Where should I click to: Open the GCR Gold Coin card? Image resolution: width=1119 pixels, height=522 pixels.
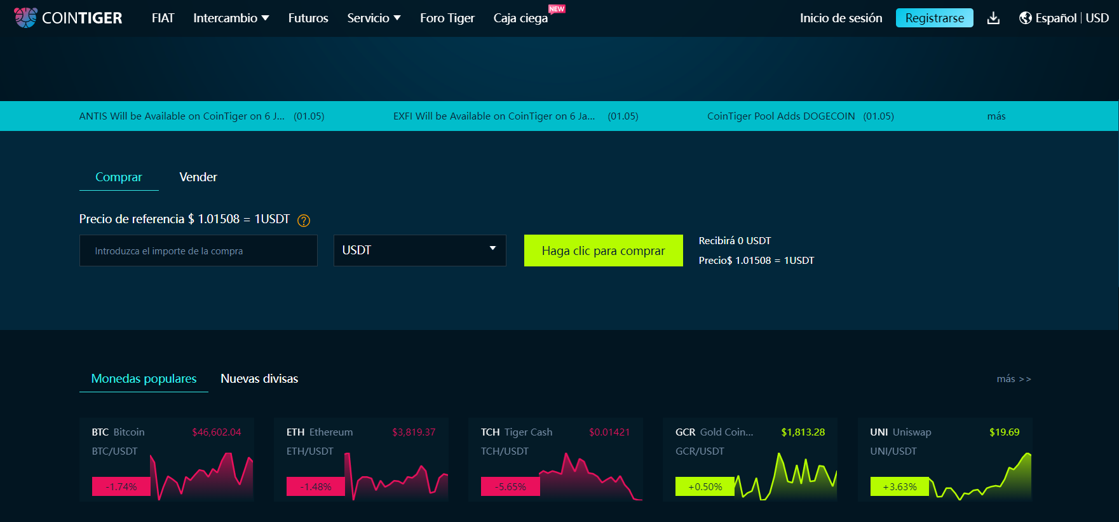(x=750, y=460)
